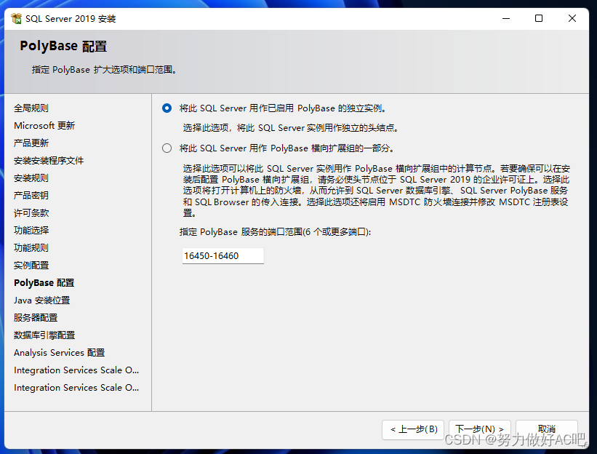Click the port range label 指定 PolyBase 服务的端口范围
597x454 pixels.
click(276, 232)
